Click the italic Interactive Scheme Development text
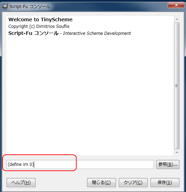186x192 pixels. [97, 33]
